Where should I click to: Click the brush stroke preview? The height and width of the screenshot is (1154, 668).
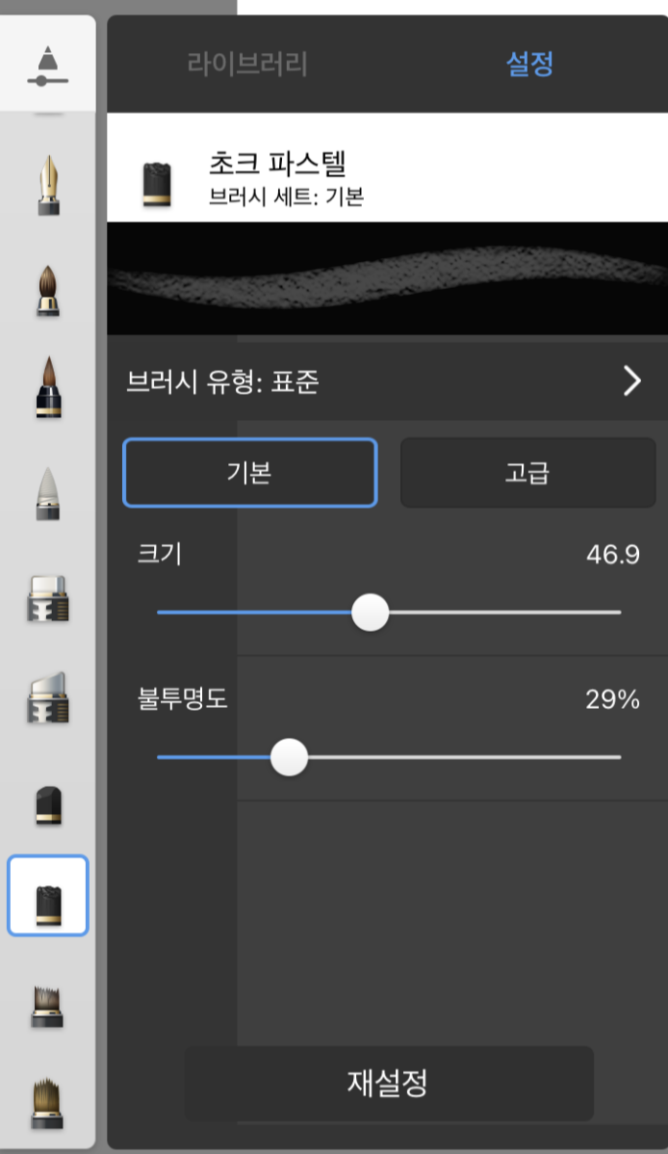point(388,278)
